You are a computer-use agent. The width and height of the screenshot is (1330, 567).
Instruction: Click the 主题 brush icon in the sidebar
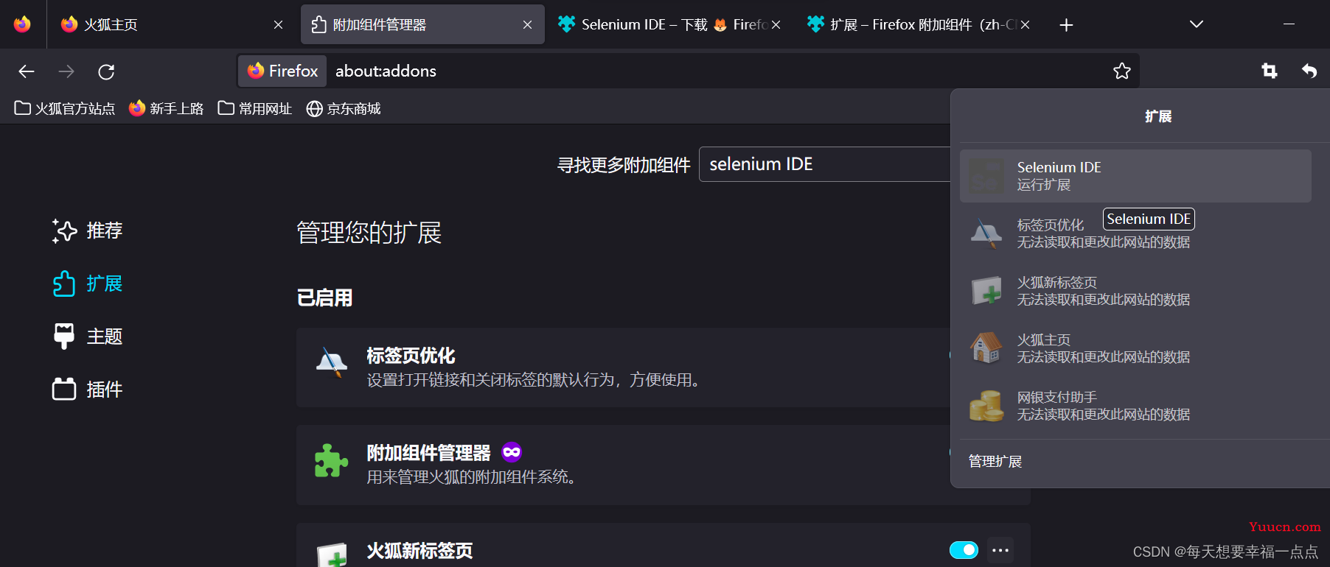click(64, 337)
